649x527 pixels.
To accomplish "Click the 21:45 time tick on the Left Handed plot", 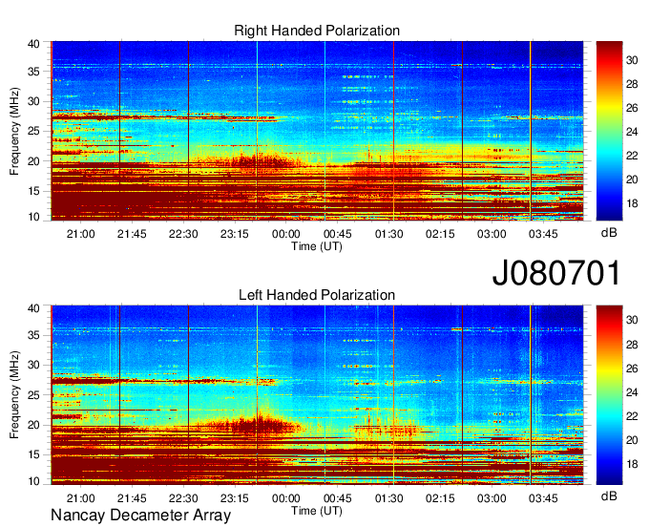I will point(132,498).
